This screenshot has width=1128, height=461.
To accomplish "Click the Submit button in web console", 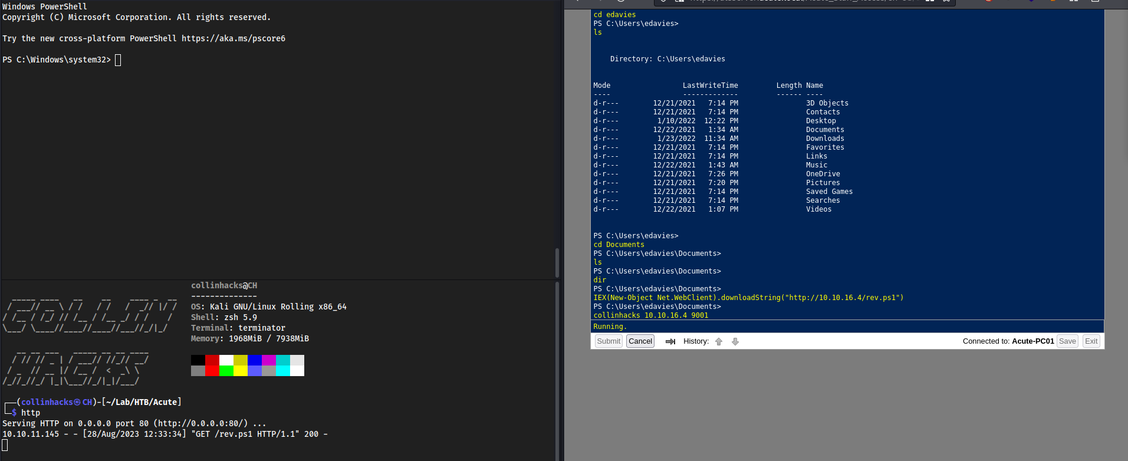I will 609,341.
